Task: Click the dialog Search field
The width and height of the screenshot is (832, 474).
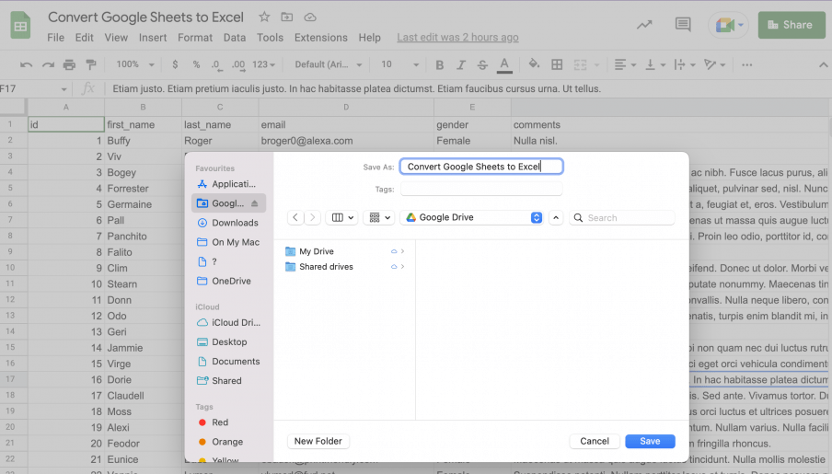Action: (x=622, y=217)
